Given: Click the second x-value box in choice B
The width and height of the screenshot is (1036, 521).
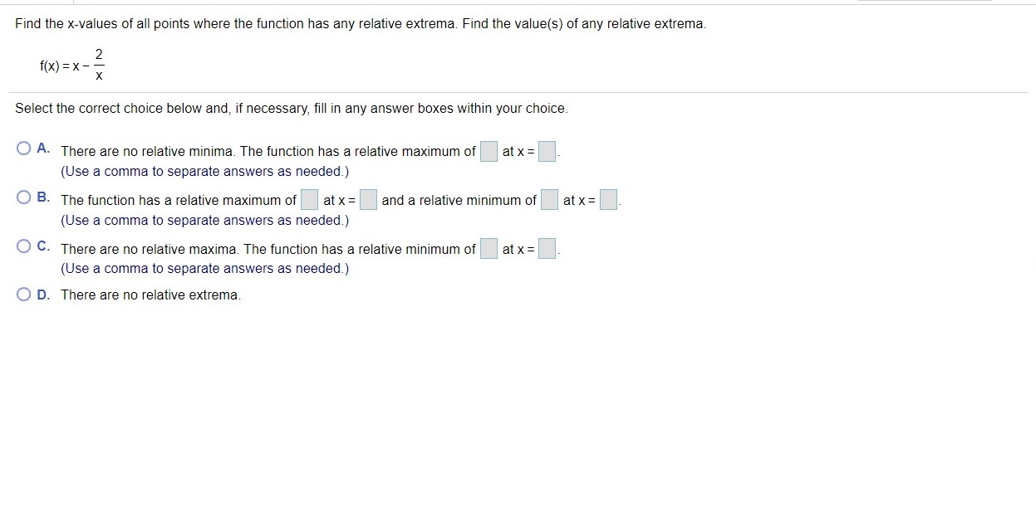Looking at the screenshot, I should click(x=607, y=200).
